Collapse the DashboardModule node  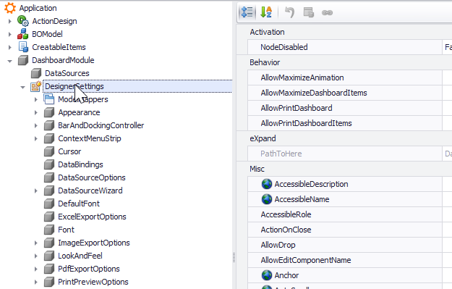point(10,61)
